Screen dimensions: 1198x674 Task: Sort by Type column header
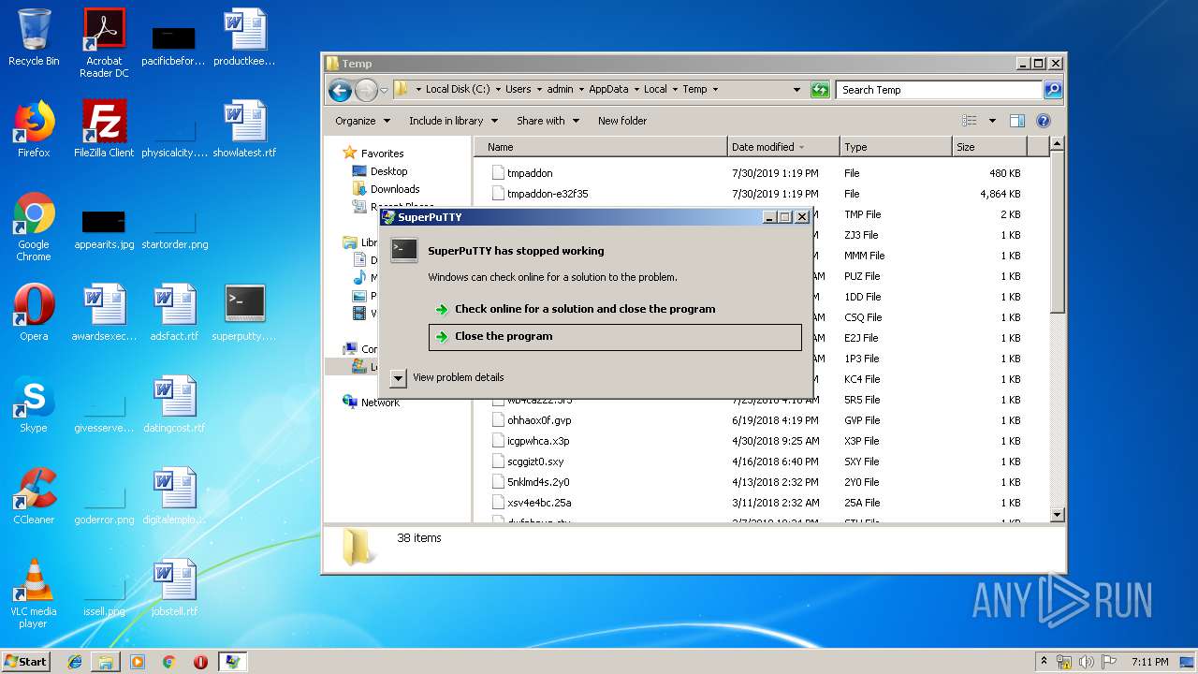click(x=896, y=147)
